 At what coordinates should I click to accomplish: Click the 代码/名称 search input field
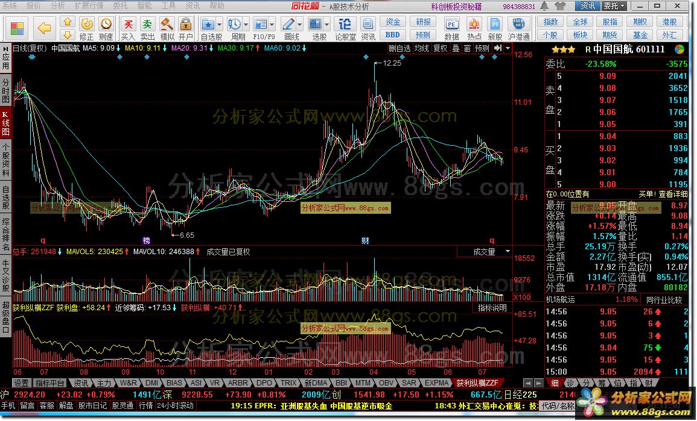558,405
